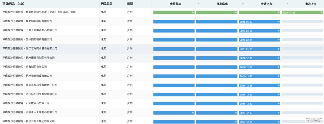Click arrow icon on the 2025-02-14 bar
The height and width of the screenshot is (124, 324).
coord(279,40)
